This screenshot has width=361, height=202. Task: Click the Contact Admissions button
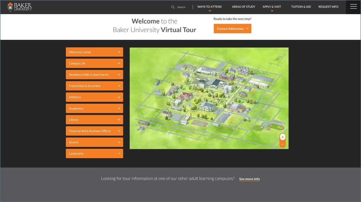click(x=232, y=29)
